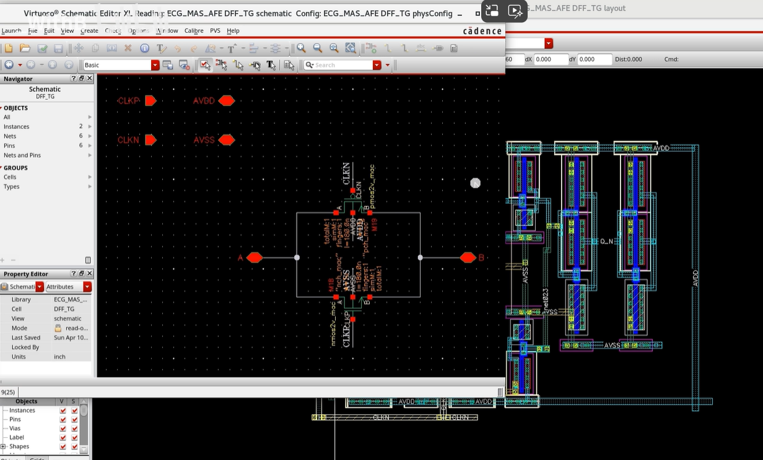The height and width of the screenshot is (460, 763).
Task: Click the Zoom to Selected icon
Action: coord(351,48)
